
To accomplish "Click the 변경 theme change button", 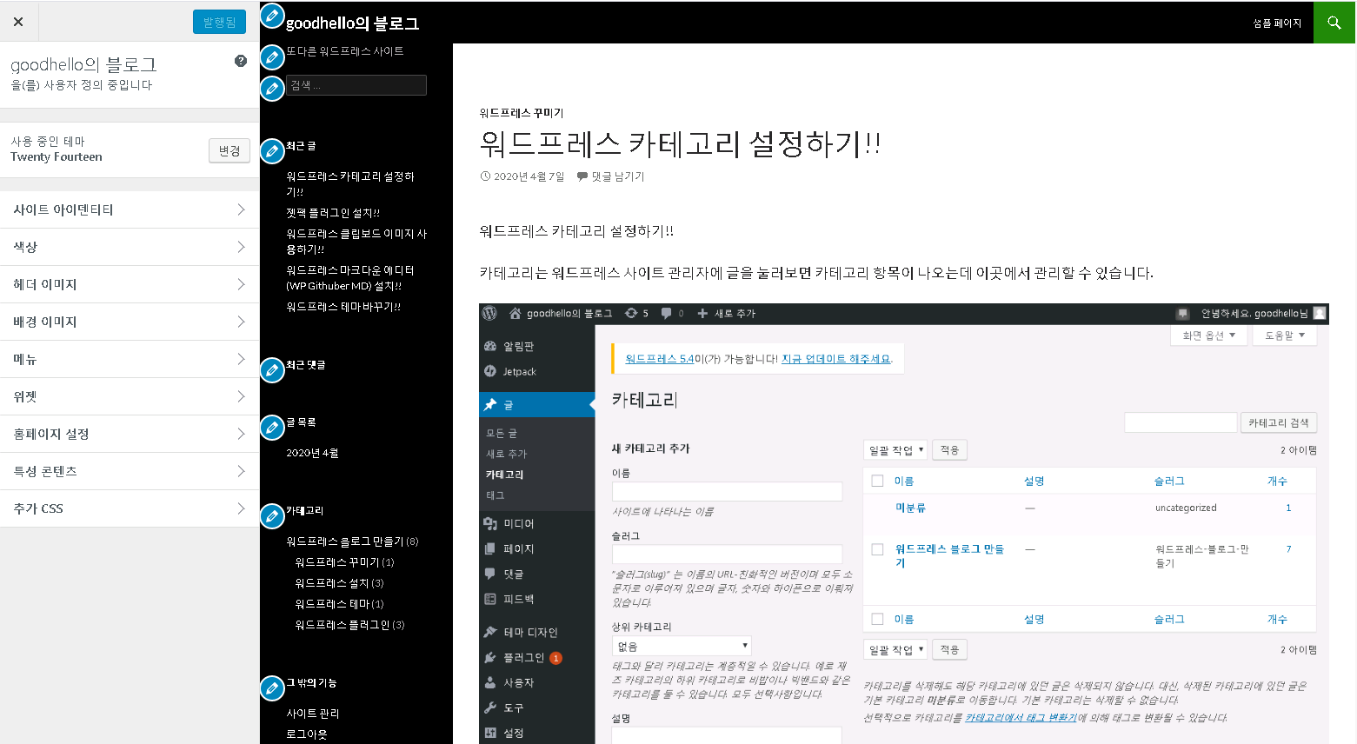I will pyautogui.click(x=229, y=150).
